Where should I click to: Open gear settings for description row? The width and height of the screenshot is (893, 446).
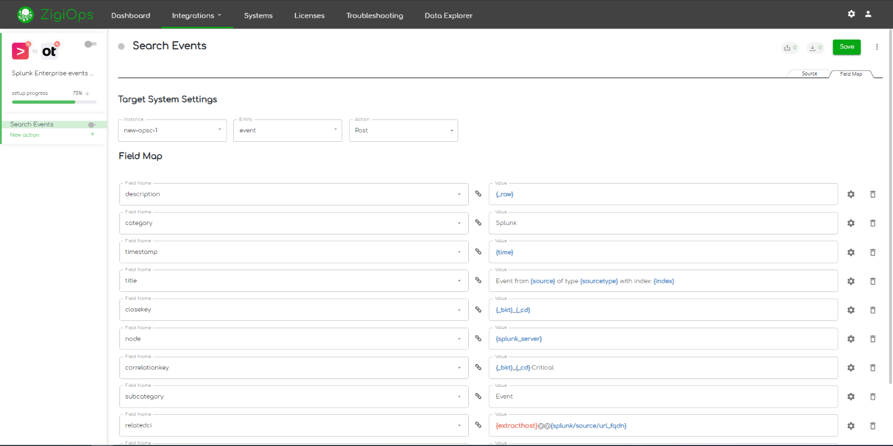[851, 194]
